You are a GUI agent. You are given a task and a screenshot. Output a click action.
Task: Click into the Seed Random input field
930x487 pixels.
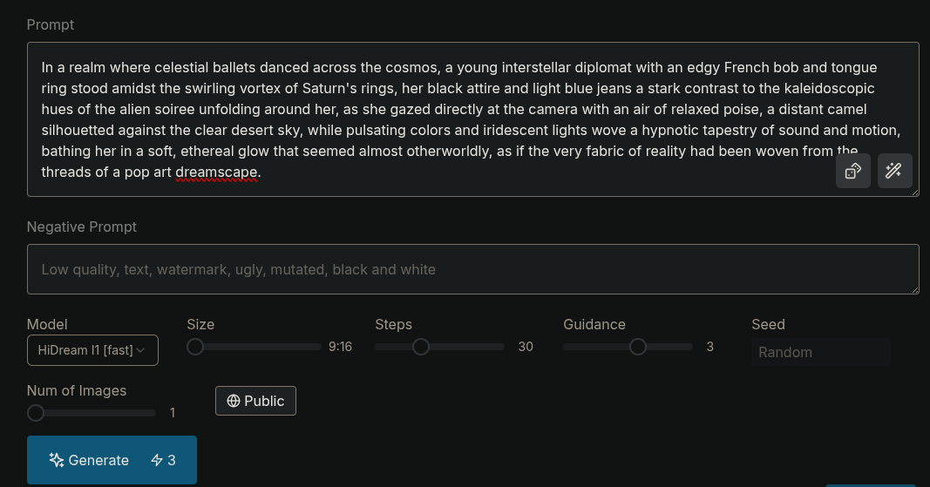click(821, 352)
